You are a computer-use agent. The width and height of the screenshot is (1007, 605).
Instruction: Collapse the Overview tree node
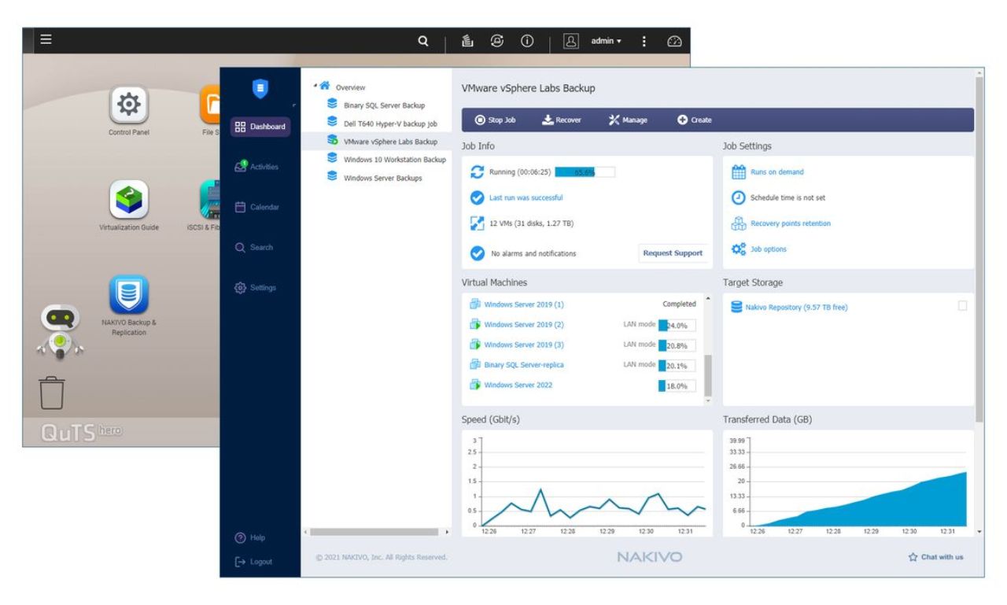(315, 84)
